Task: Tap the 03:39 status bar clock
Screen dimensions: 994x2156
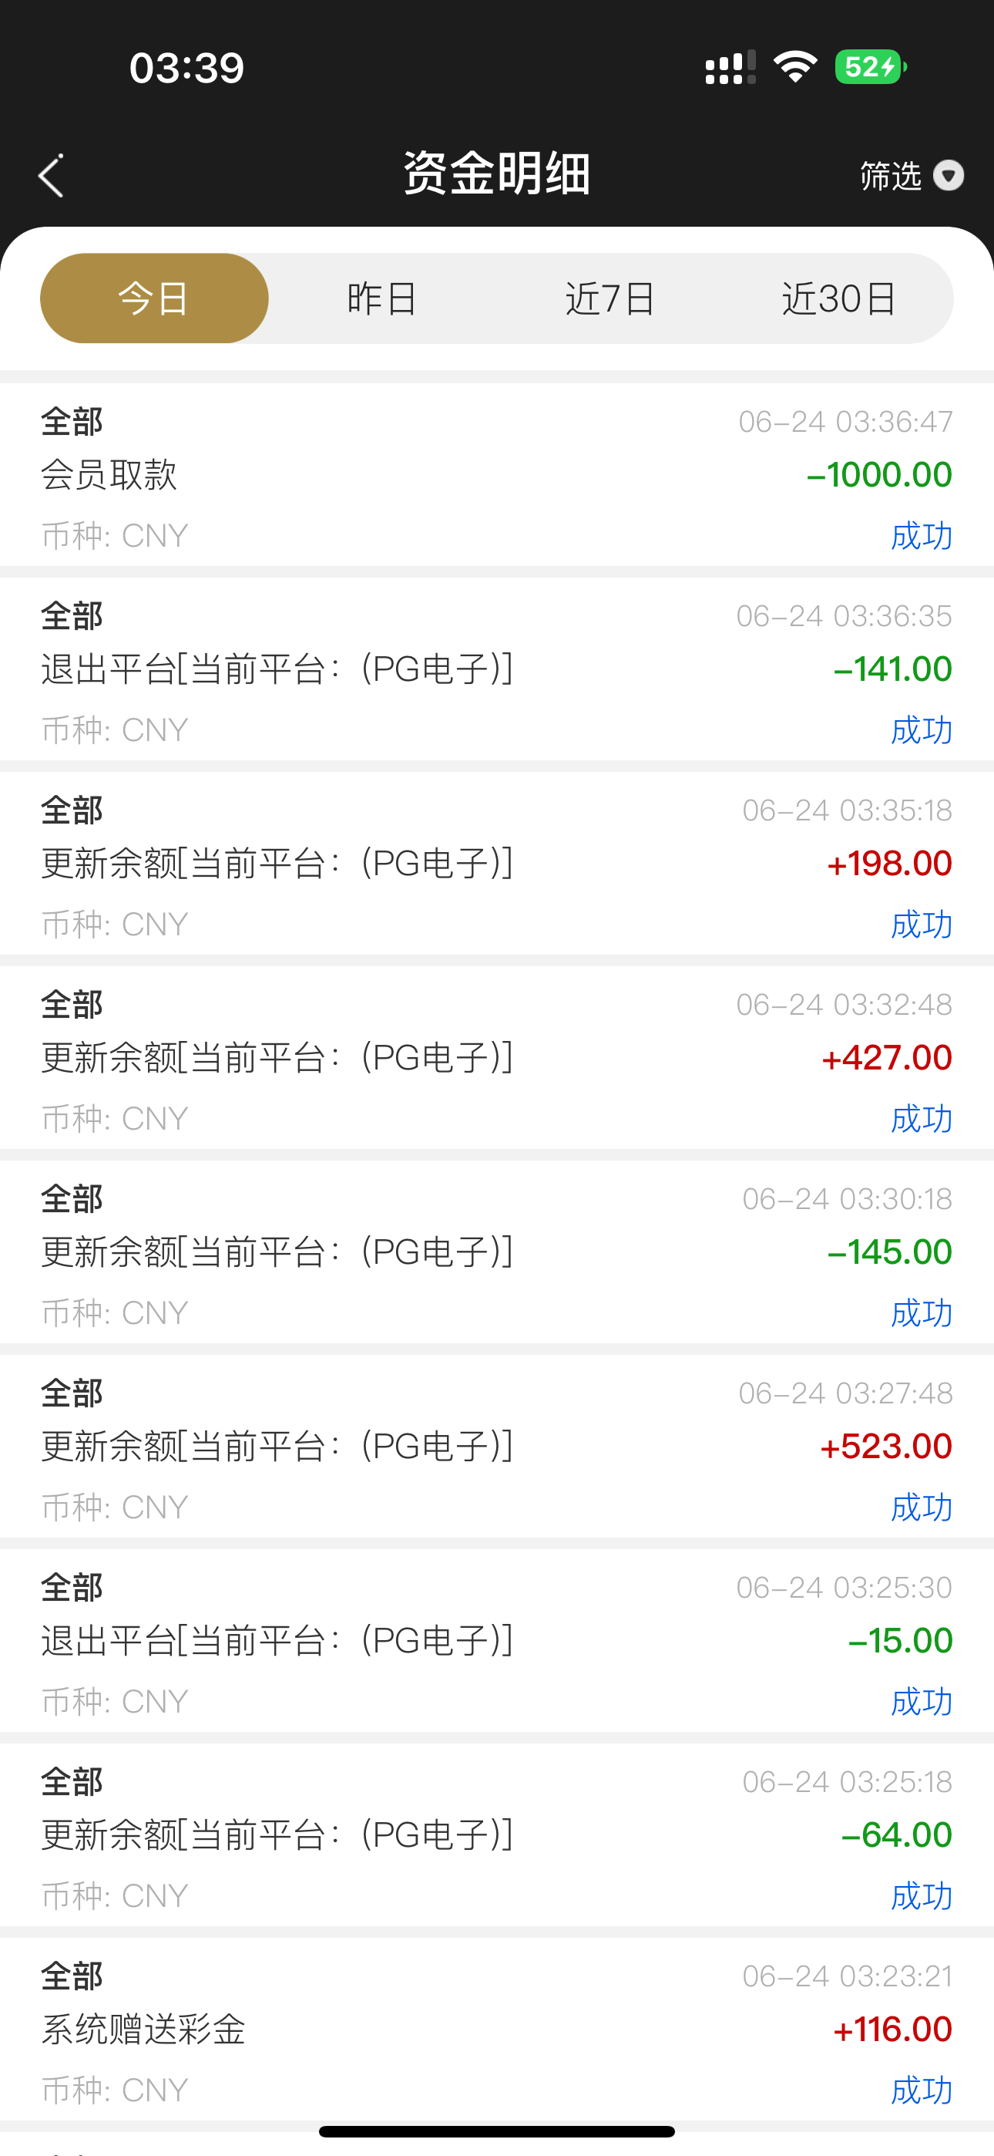Action: click(186, 68)
